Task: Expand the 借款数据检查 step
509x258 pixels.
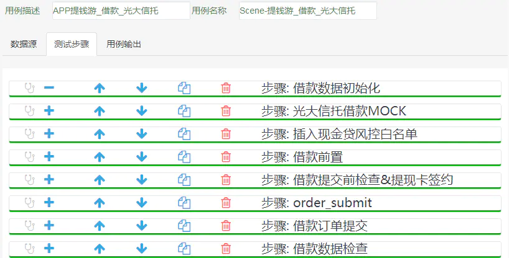Action: tap(49, 249)
